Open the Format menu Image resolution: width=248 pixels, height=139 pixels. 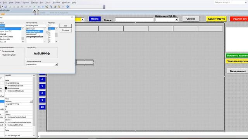click(26, 3)
